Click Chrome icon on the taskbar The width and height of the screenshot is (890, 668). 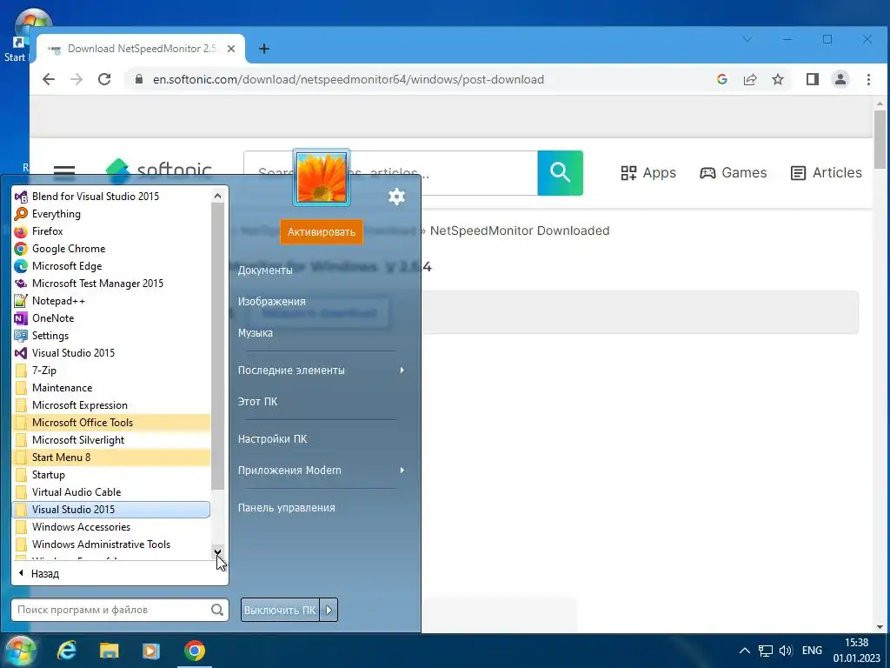click(x=194, y=651)
